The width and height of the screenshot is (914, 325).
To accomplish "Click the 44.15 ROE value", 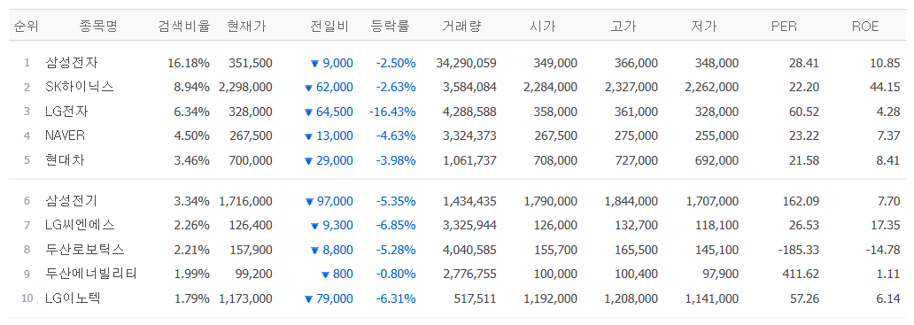I will pos(884,88).
